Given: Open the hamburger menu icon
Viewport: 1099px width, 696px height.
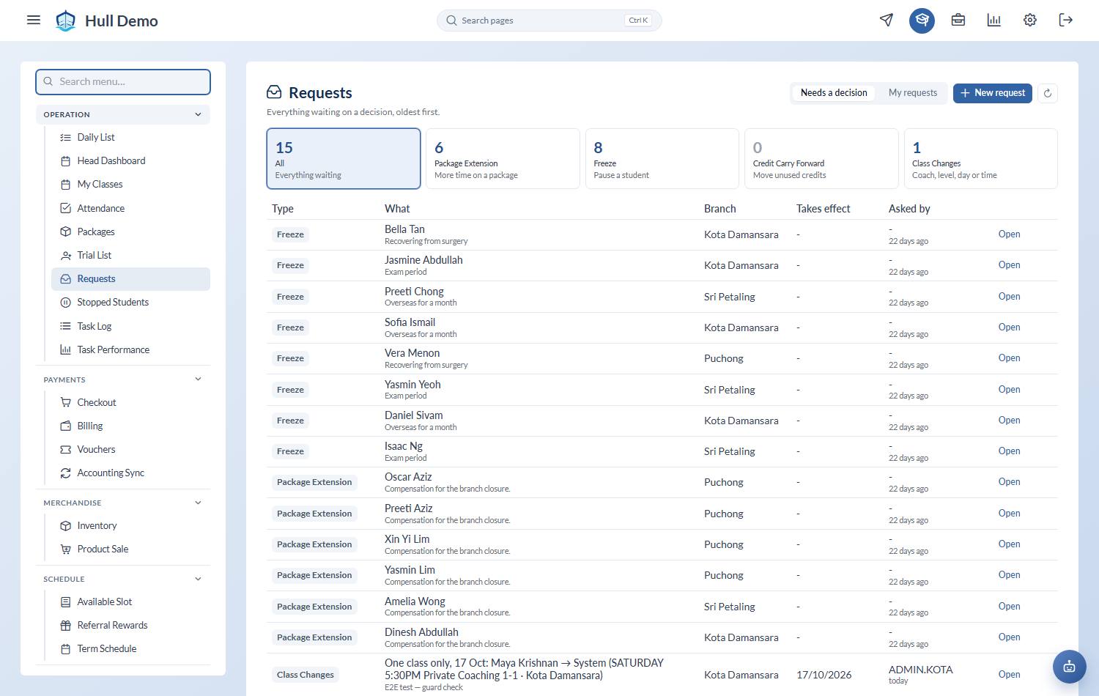Looking at the screenshot, I should [34, 20].
